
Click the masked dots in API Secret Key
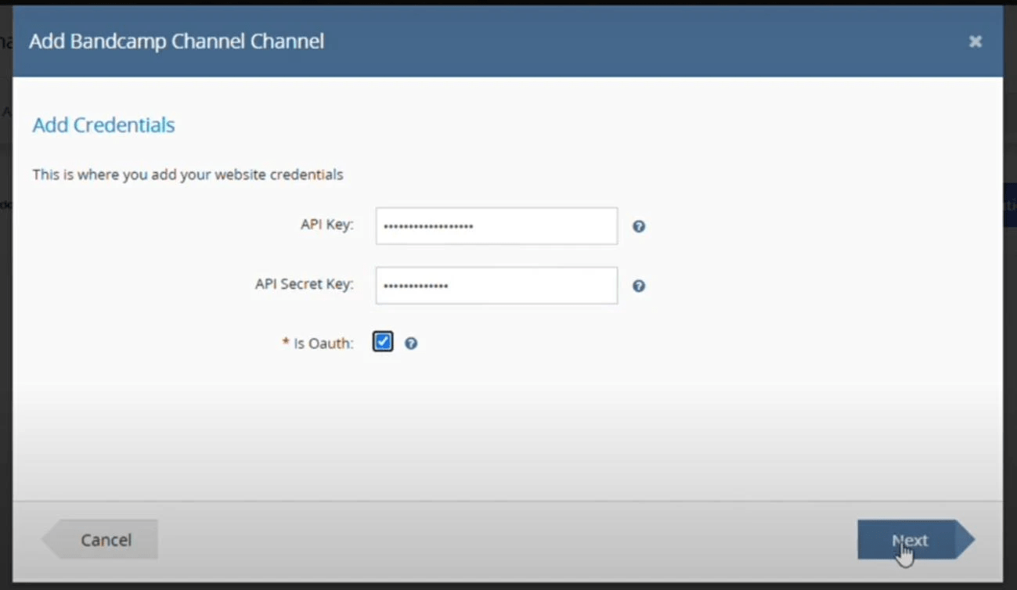click(416, 286)
